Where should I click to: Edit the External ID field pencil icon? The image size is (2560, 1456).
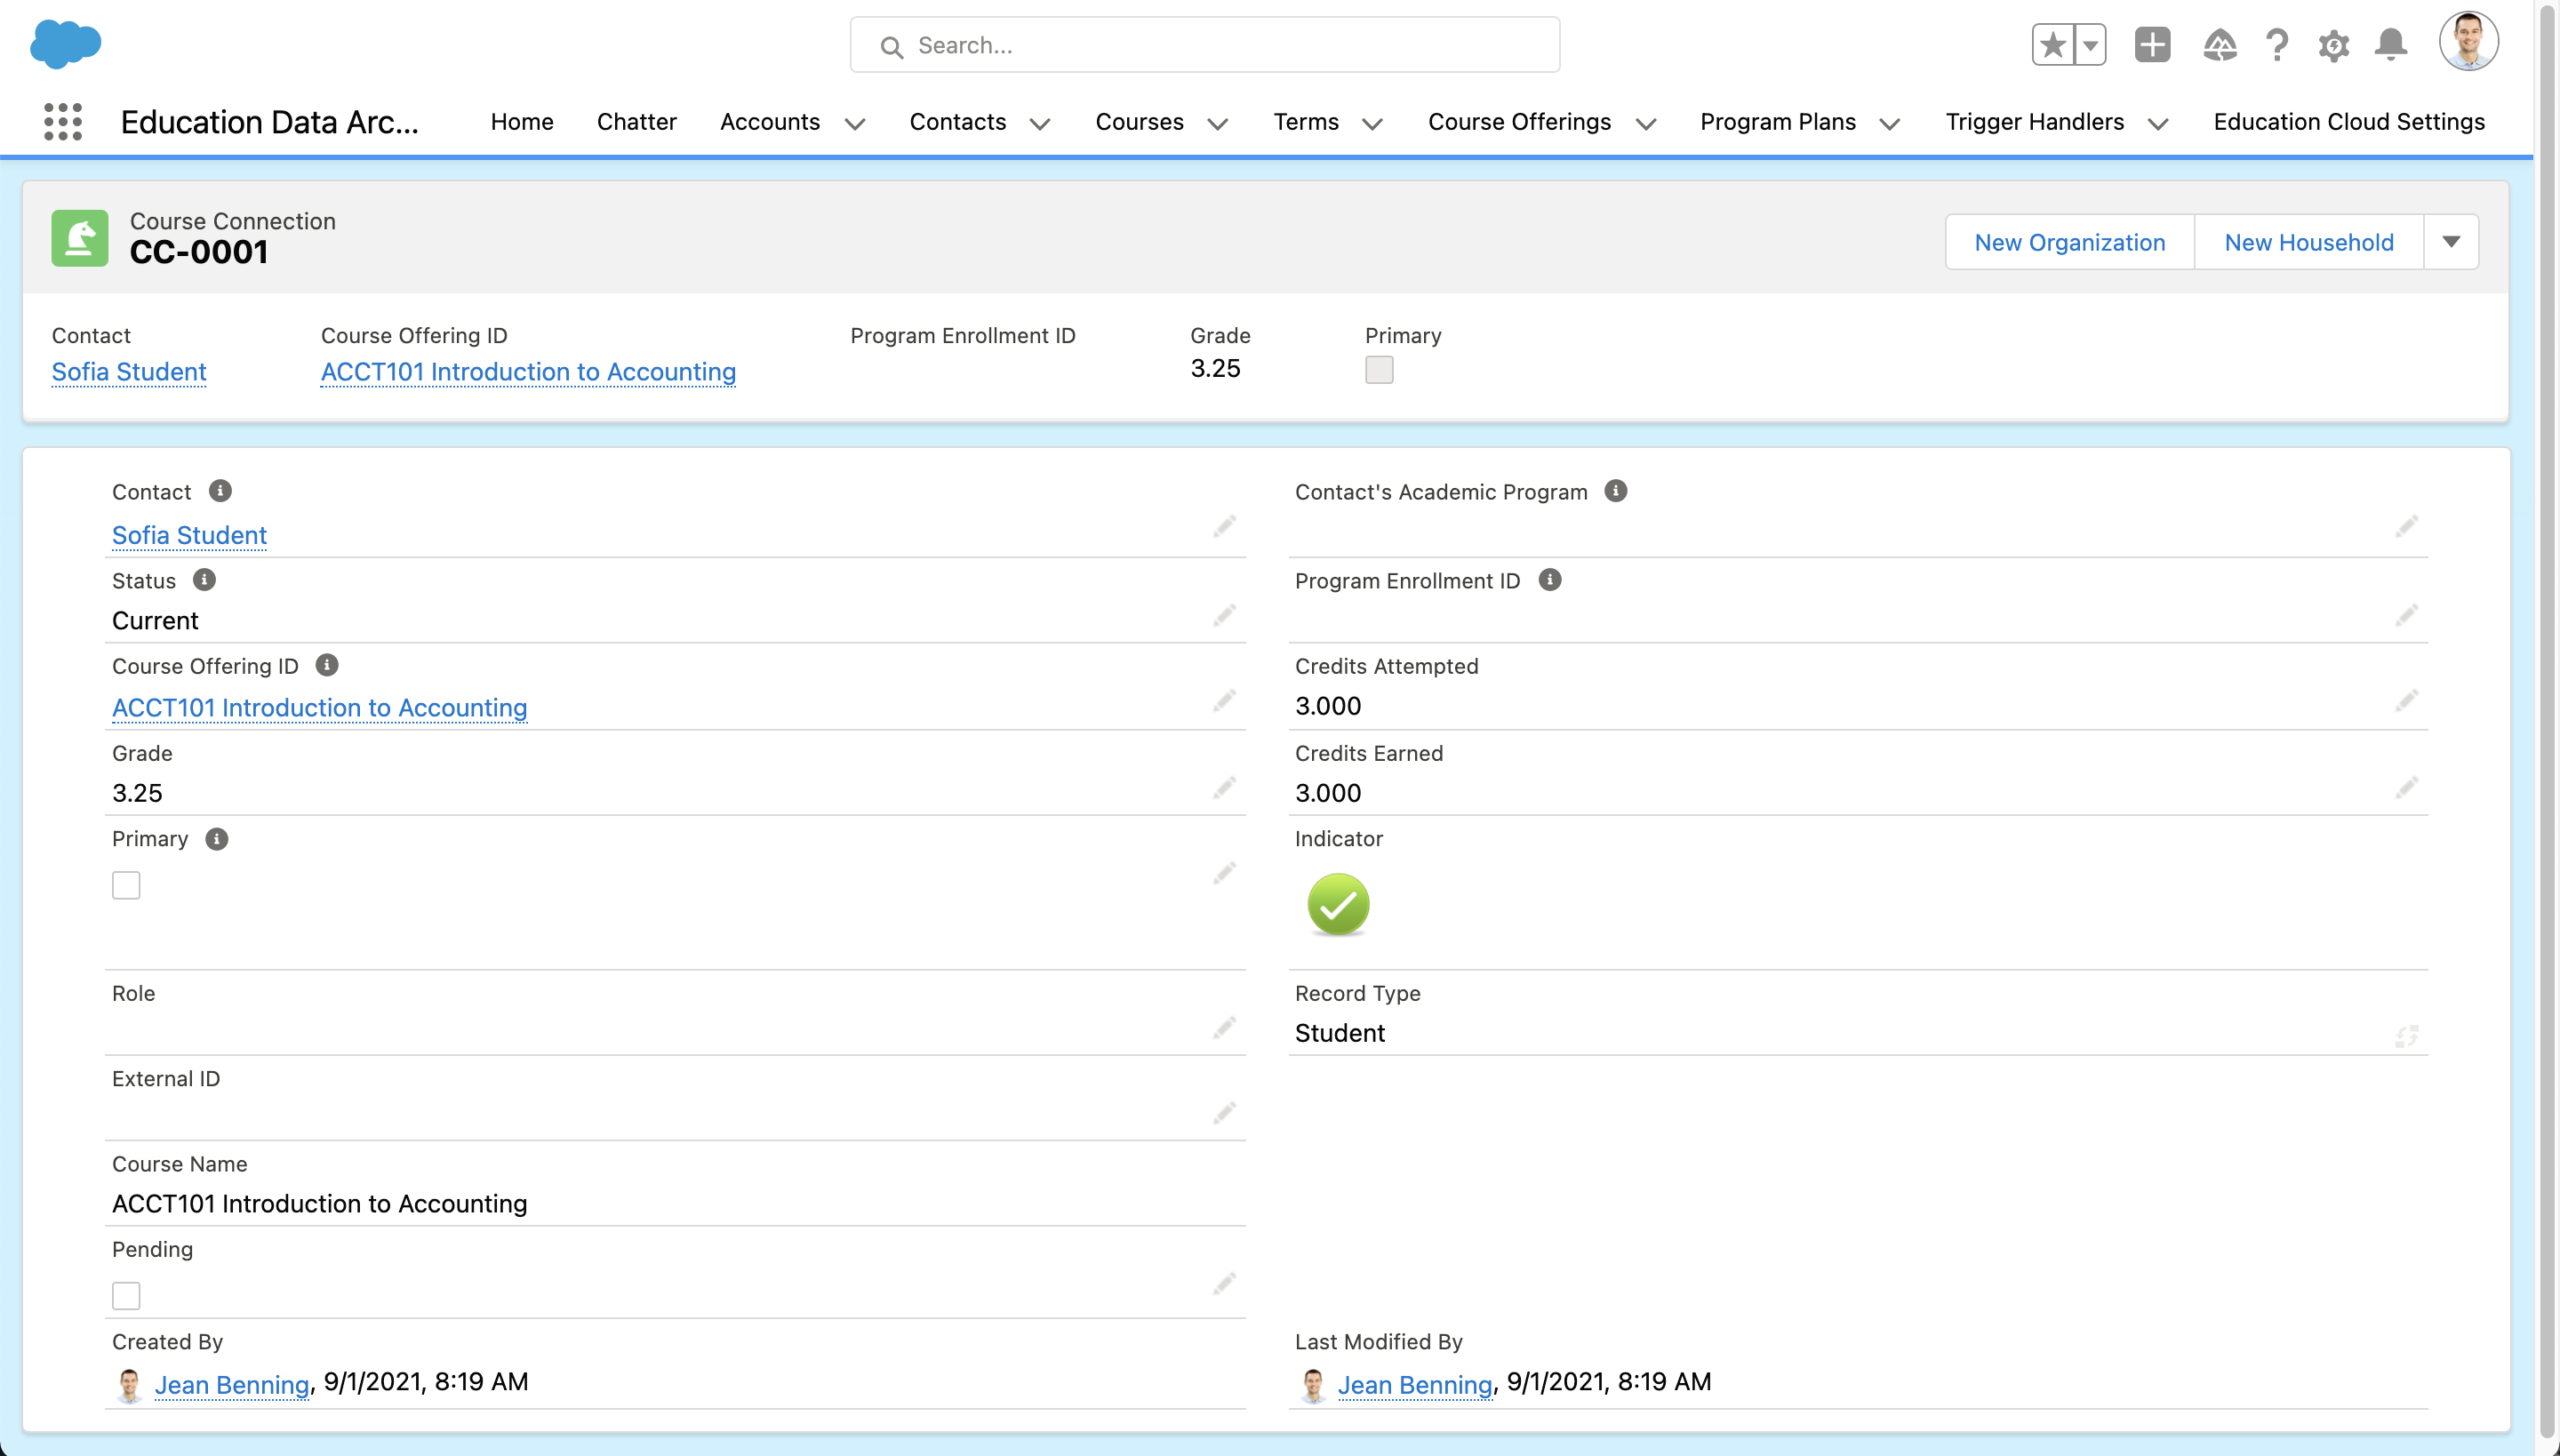[1225, 1113]
